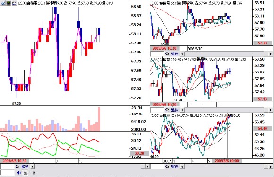This screenshot has width=274, height=177.
Task: Click the 盤後 link below the main chart
Action: coord(25,166)
